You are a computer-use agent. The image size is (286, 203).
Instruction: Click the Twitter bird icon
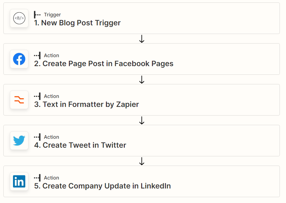click(19, 141)
